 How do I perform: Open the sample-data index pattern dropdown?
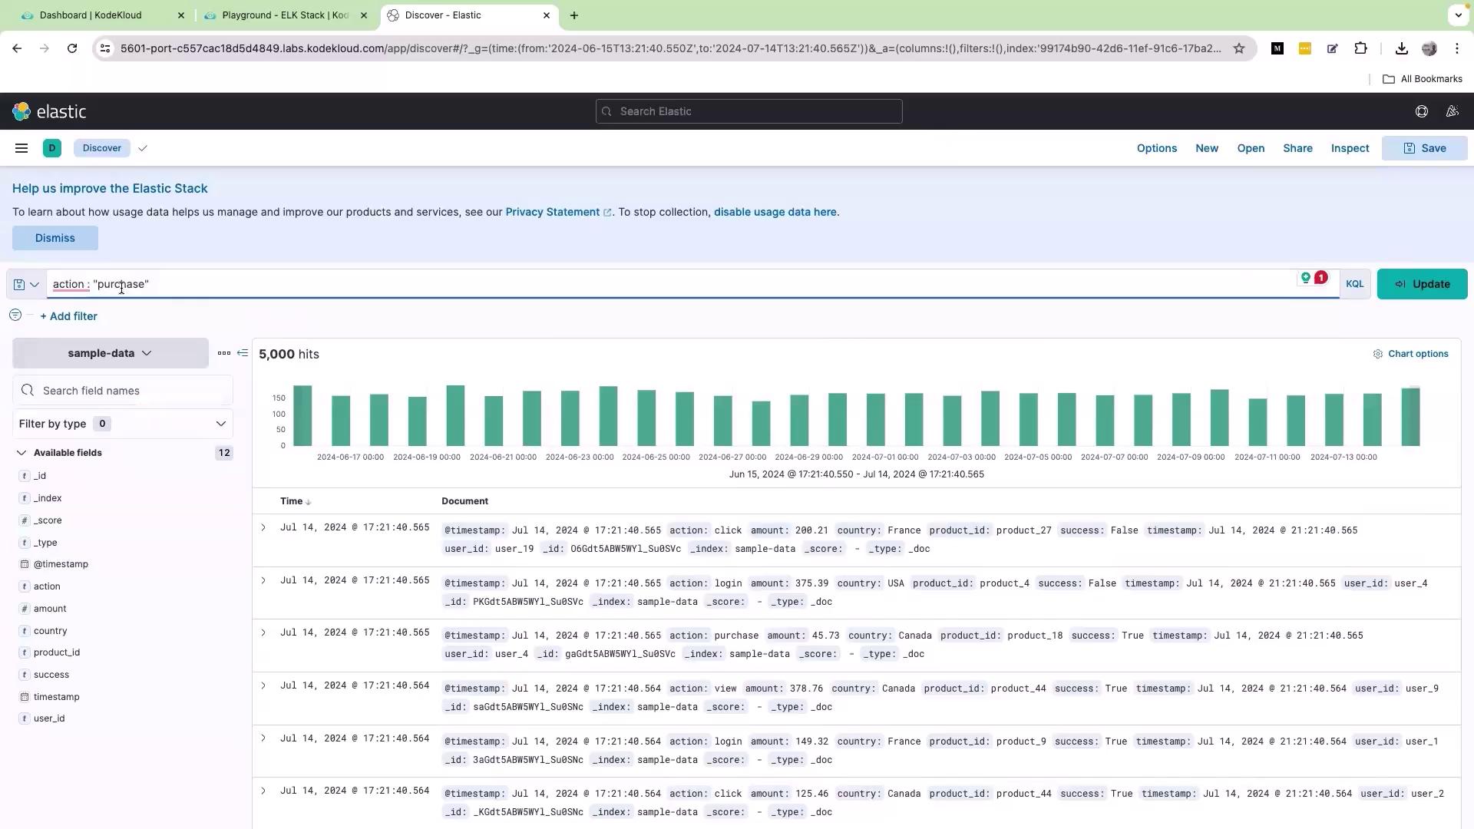click(110, 353)
